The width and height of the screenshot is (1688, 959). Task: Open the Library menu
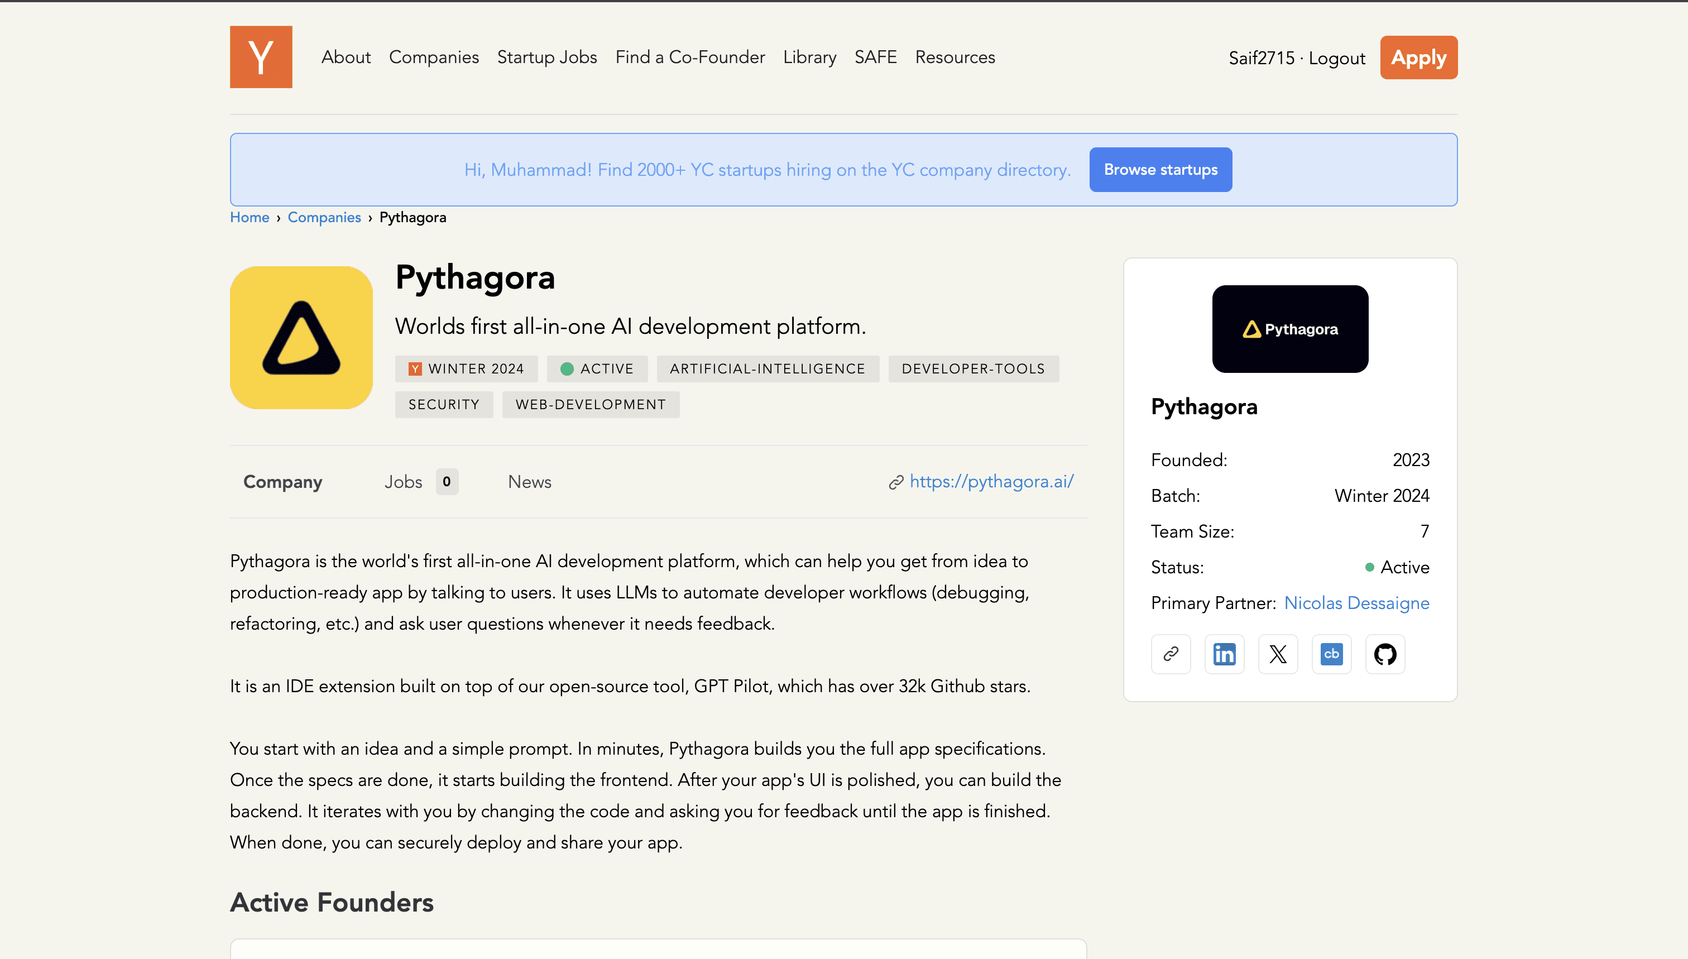coord(809,56)
